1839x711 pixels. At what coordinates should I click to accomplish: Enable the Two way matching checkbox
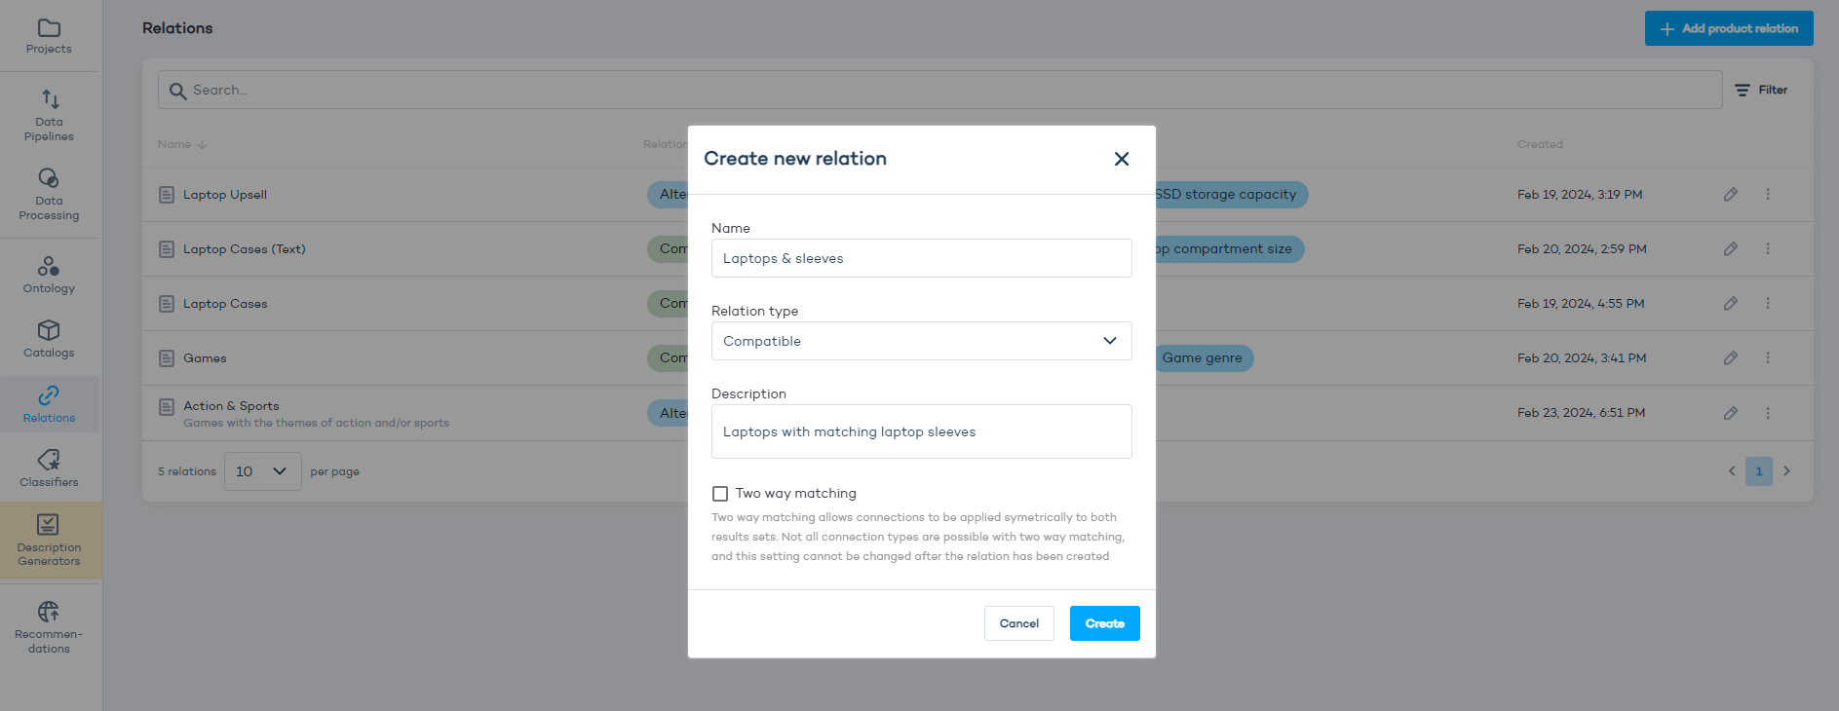coord(720,494)
